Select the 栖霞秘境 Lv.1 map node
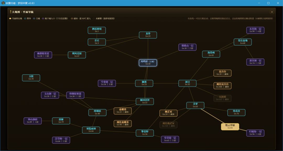283x151 pixels. (97, 30)
